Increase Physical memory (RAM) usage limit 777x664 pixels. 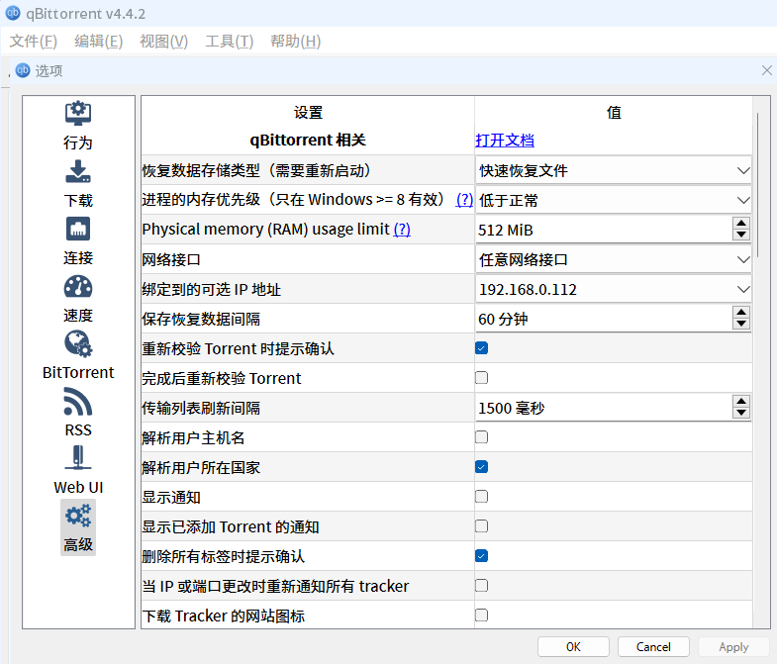point(741,224)
